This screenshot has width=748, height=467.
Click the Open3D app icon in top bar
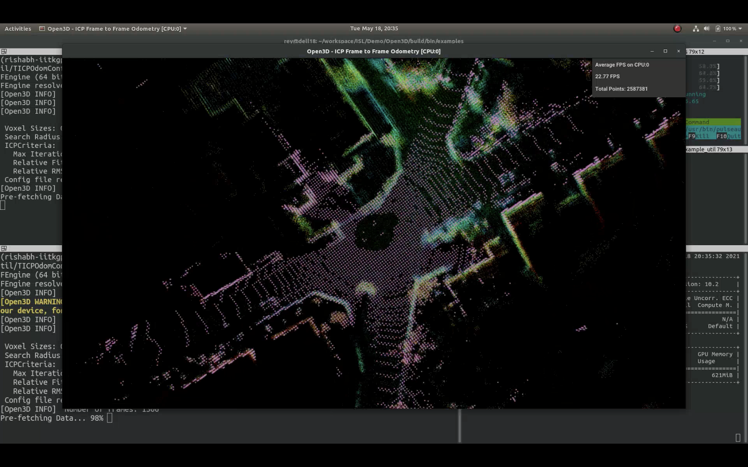pyautogui.click(x=42, y=29)
